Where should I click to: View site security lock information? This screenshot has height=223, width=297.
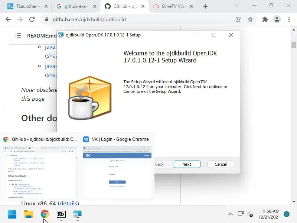pos(47,19)
